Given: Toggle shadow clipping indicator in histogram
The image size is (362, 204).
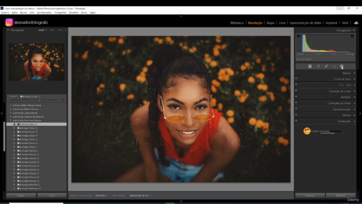Looking at the screenshot, I should pos(298,36).
